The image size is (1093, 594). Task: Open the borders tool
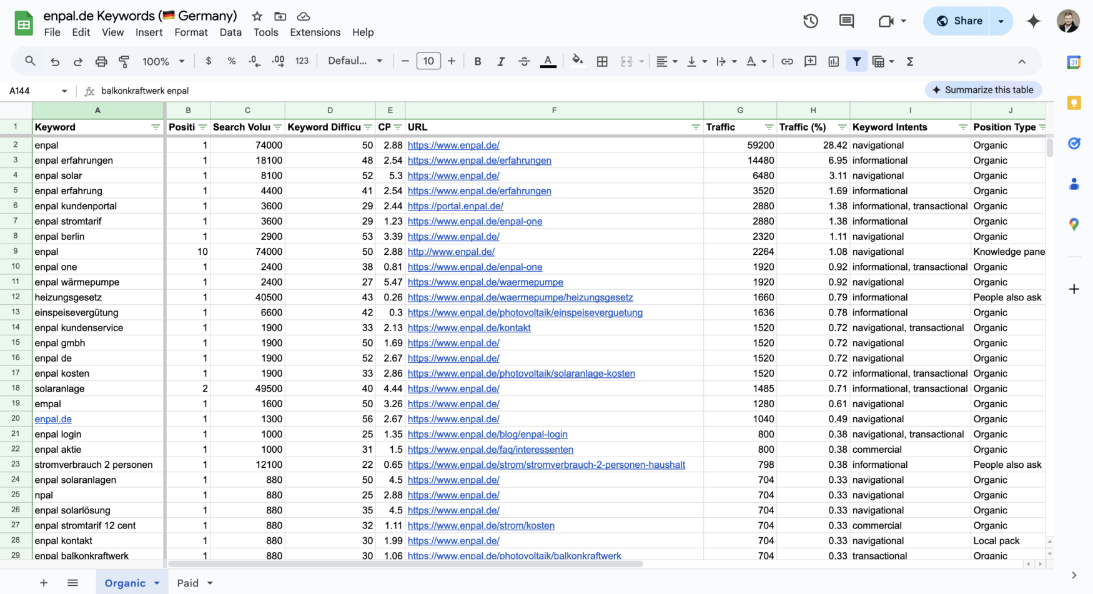(603, 61)
